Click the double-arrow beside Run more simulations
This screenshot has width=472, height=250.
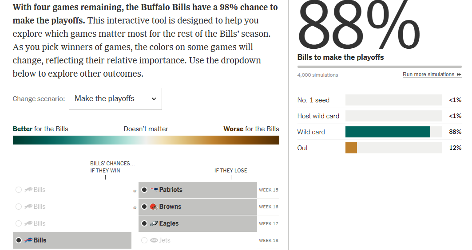[x=459, y=74]
